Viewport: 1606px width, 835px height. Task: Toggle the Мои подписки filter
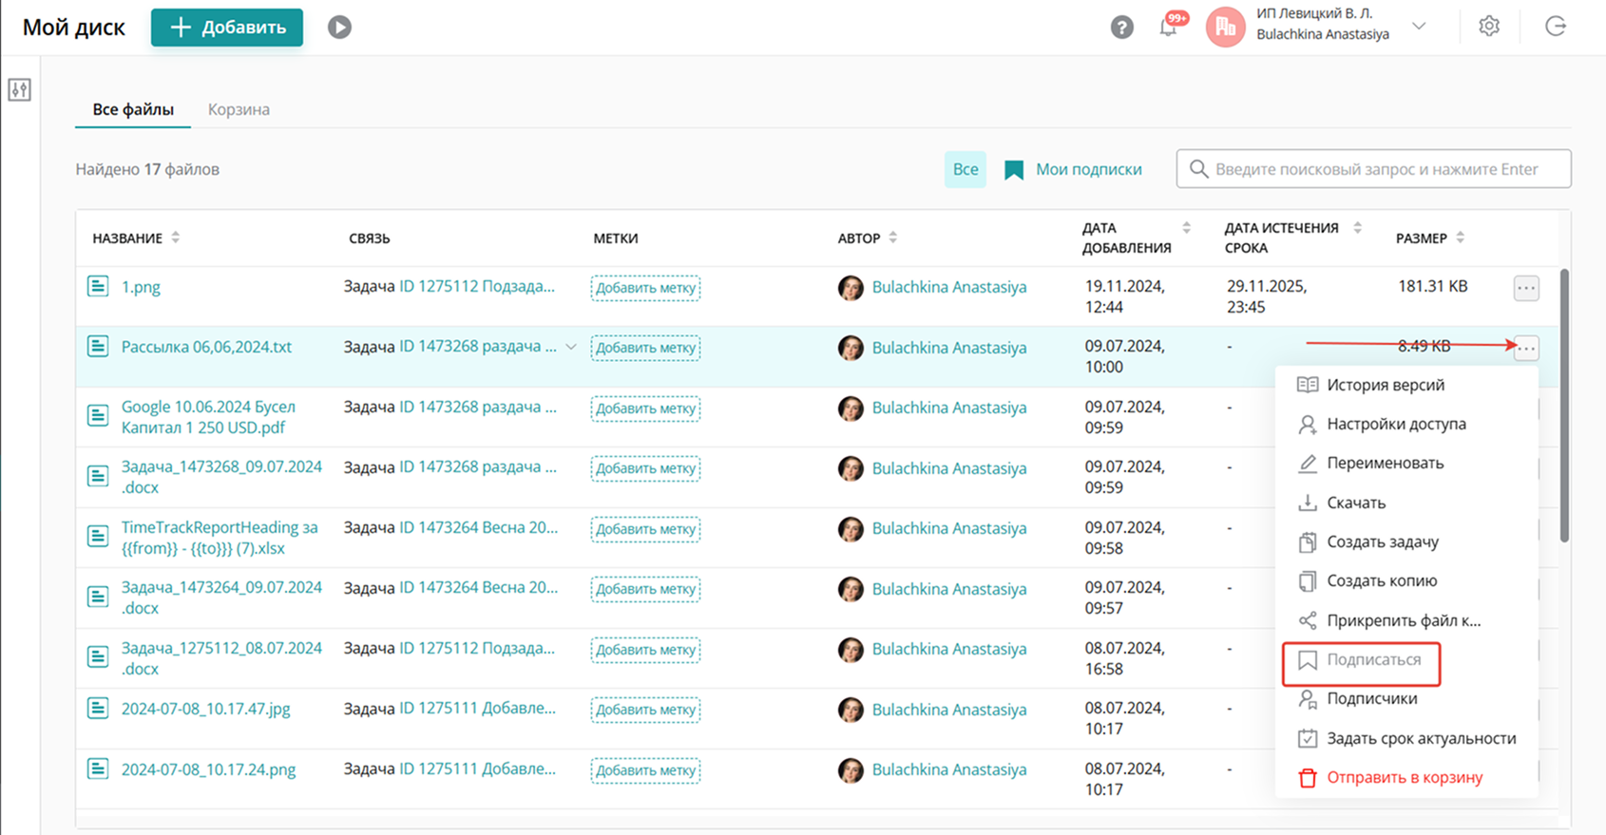tap(1074, 170)
